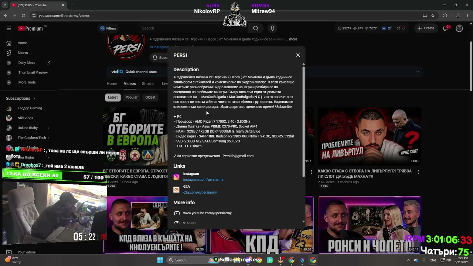Open the vidIQ list menu icon
The width and height of the screenshot is (473, 266).
pos(390,28)
